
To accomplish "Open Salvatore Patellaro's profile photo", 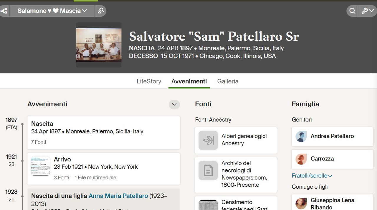I will (x=99, y=45).
